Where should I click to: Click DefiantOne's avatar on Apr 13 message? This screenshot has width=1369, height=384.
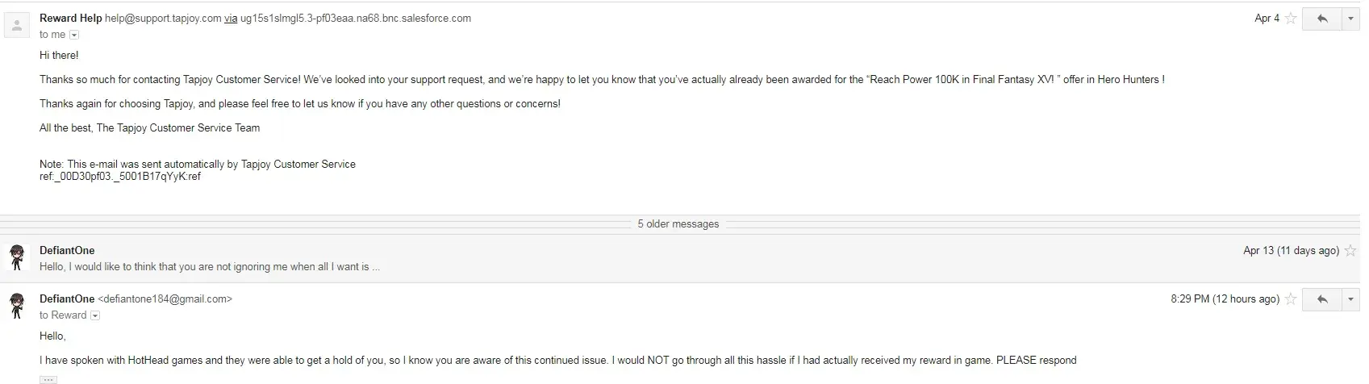tap(17, 257)
